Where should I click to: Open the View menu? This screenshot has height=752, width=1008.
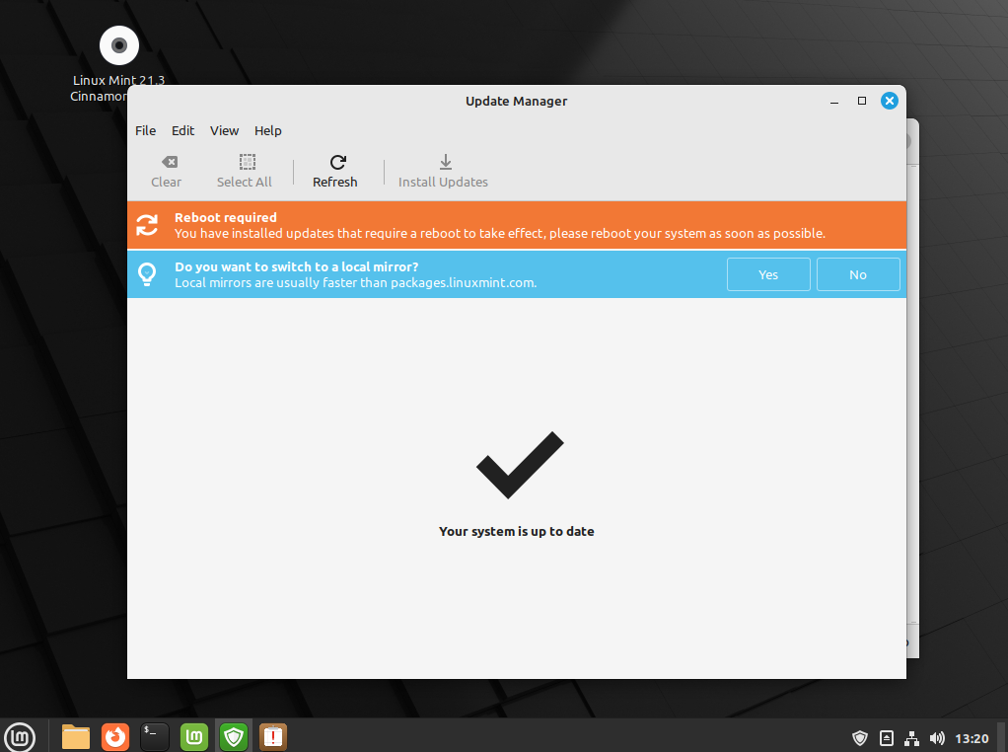(224, 130)
